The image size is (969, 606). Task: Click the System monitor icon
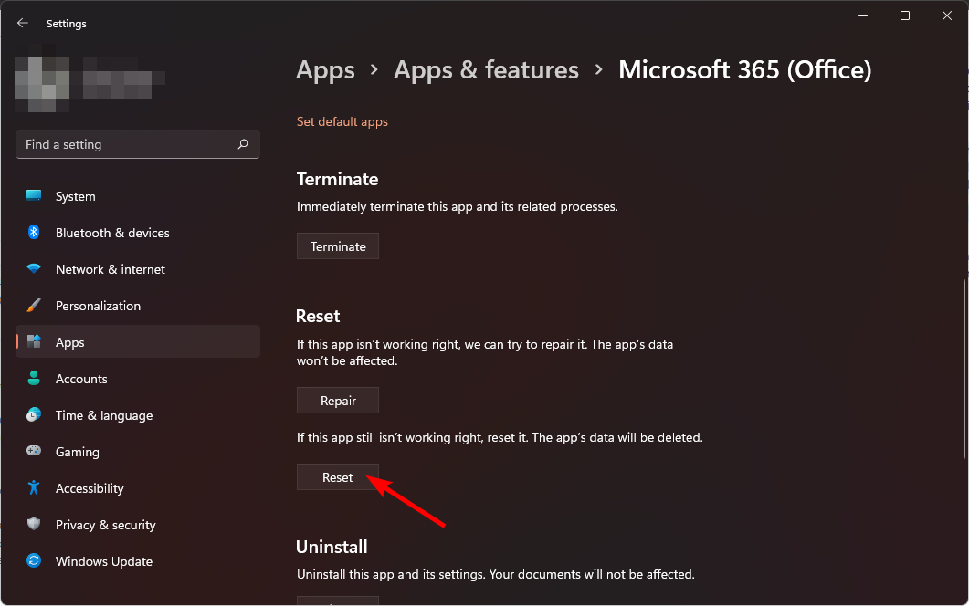34,196
